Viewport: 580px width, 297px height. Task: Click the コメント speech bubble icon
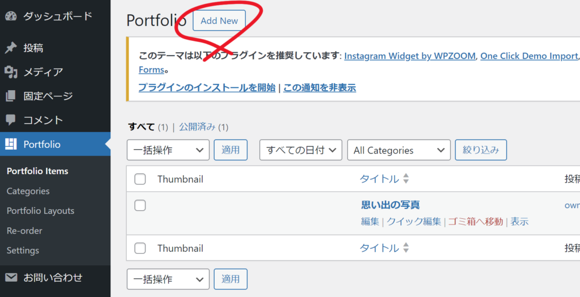coord(11,120)
